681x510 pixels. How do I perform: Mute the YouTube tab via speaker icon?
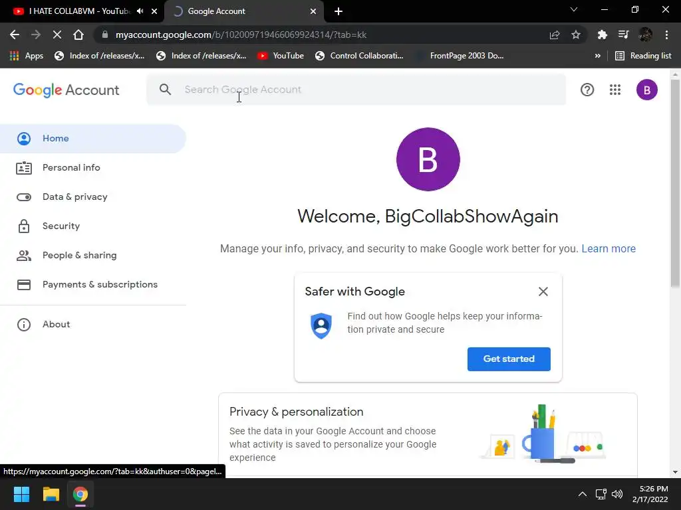[x=140, y=11]
